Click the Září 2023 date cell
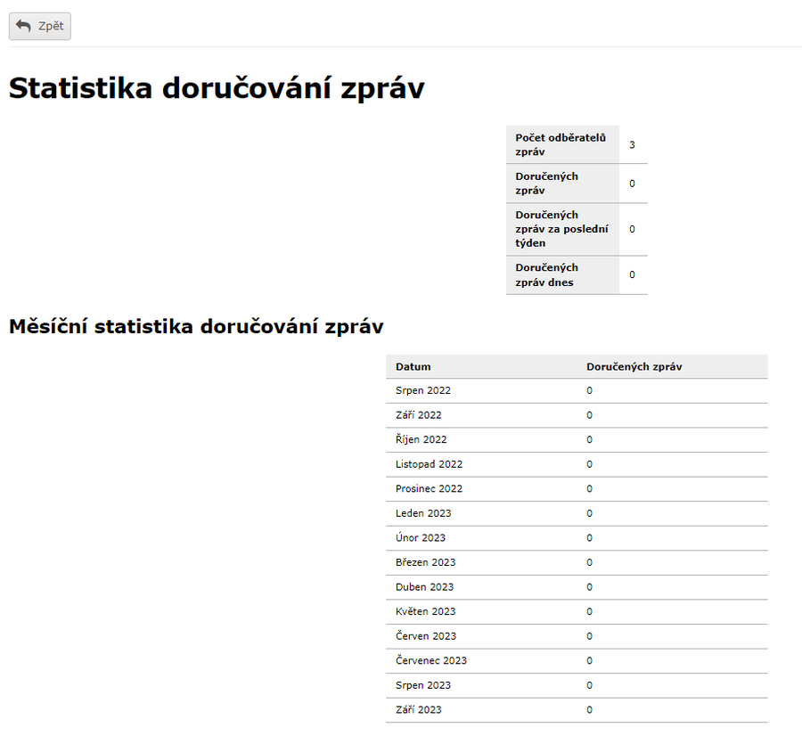The height and width of the screenshot is (736, 802). coord(419,709)
